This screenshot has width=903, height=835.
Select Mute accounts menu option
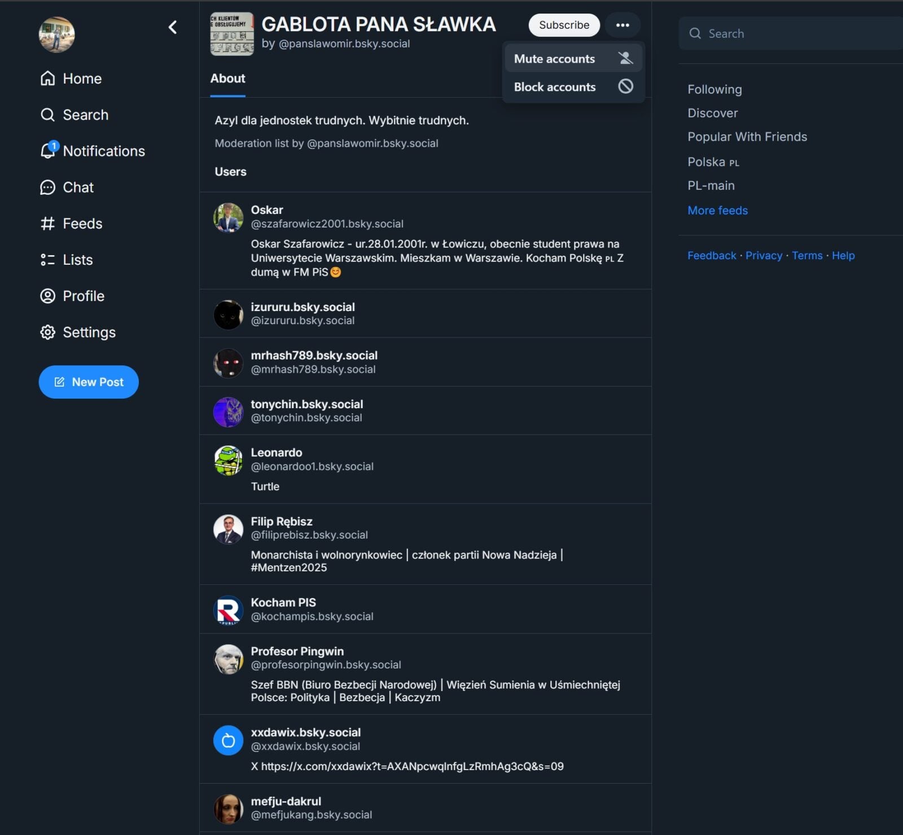pyautogui.click(x=573, y=58)
